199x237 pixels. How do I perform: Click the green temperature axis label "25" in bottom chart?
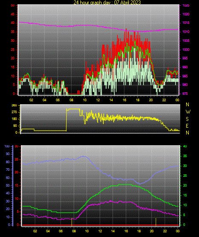pyautogui.click(x=185, y=176)
